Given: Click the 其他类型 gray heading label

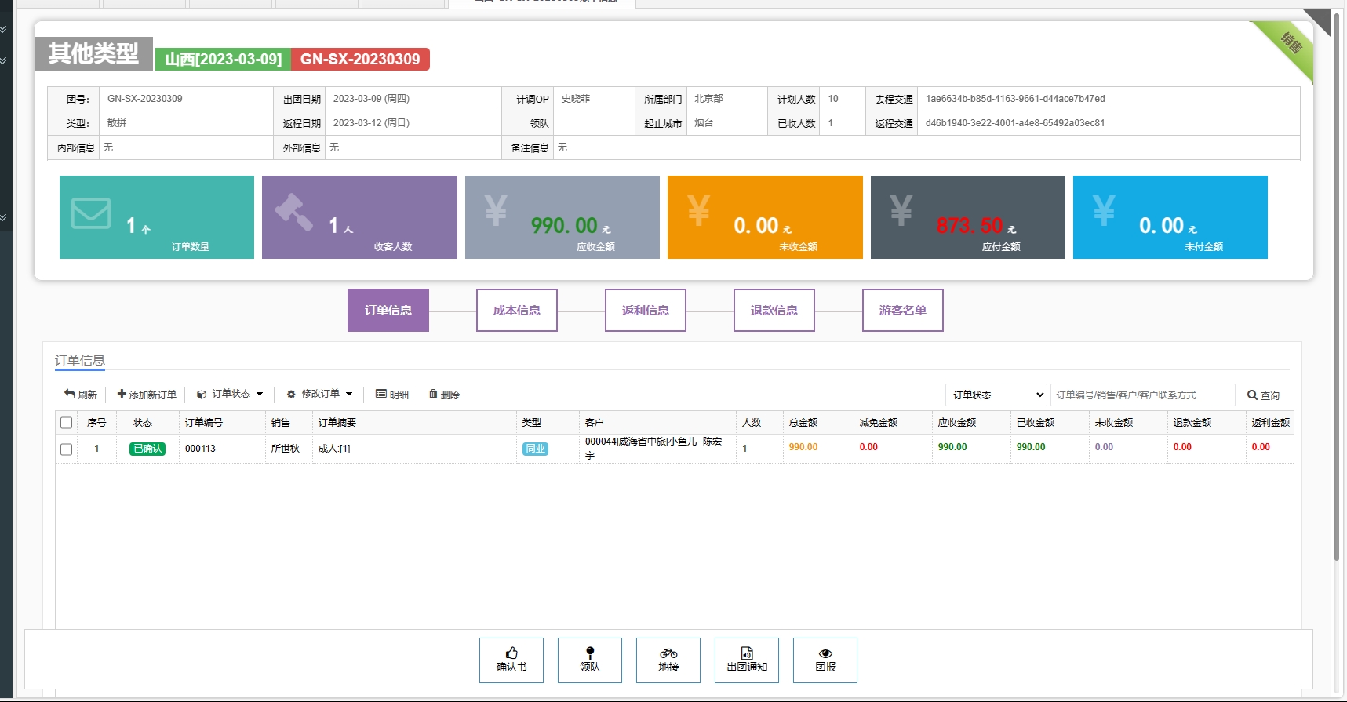Looking at the screenshot, I should pos(93,53).
